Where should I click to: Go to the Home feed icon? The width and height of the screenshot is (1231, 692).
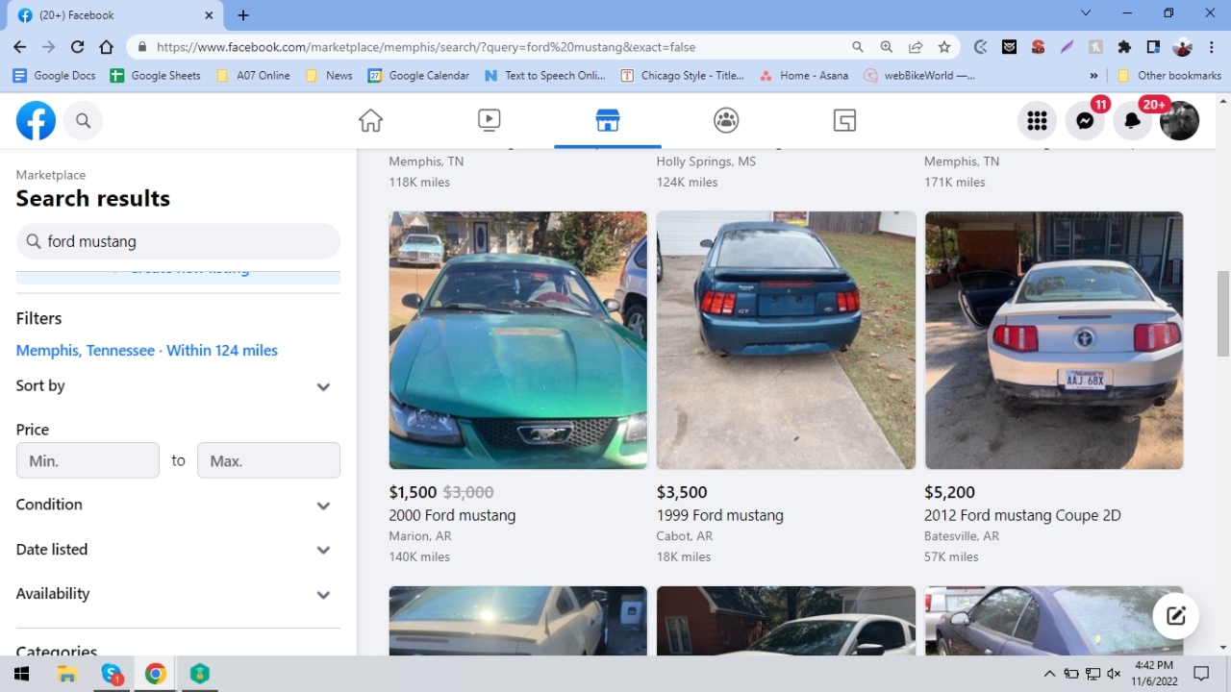(370, 120)
